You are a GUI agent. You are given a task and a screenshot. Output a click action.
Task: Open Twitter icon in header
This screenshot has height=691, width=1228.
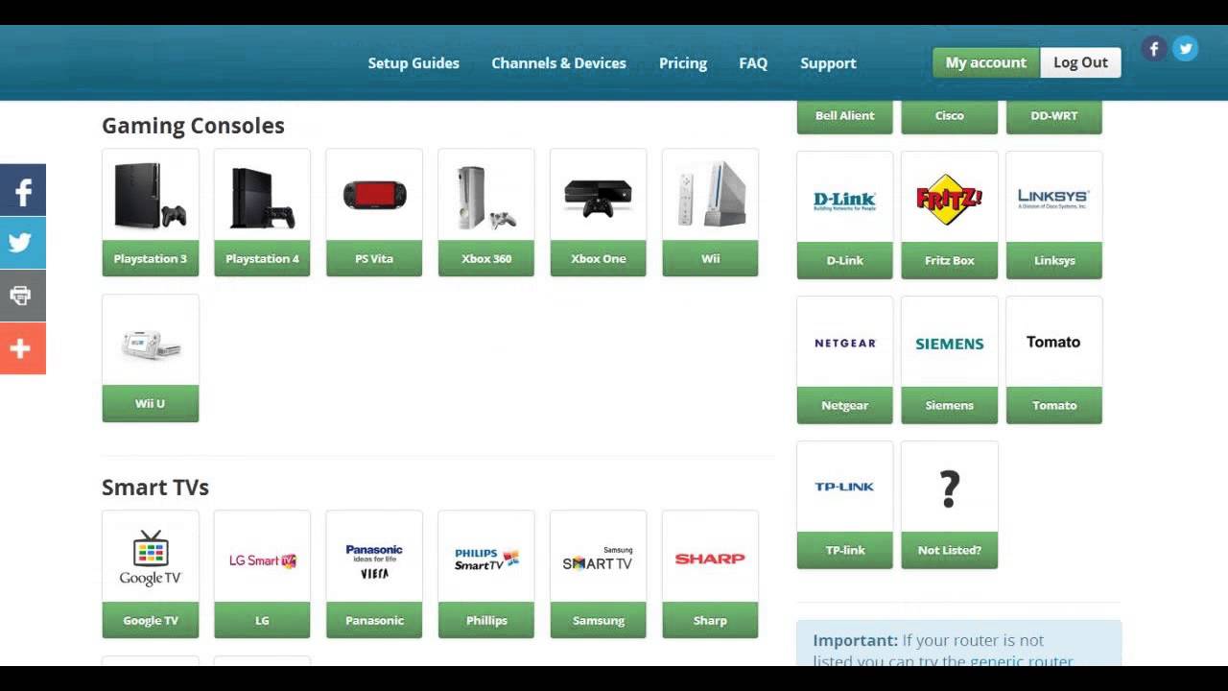[1186, 49]
